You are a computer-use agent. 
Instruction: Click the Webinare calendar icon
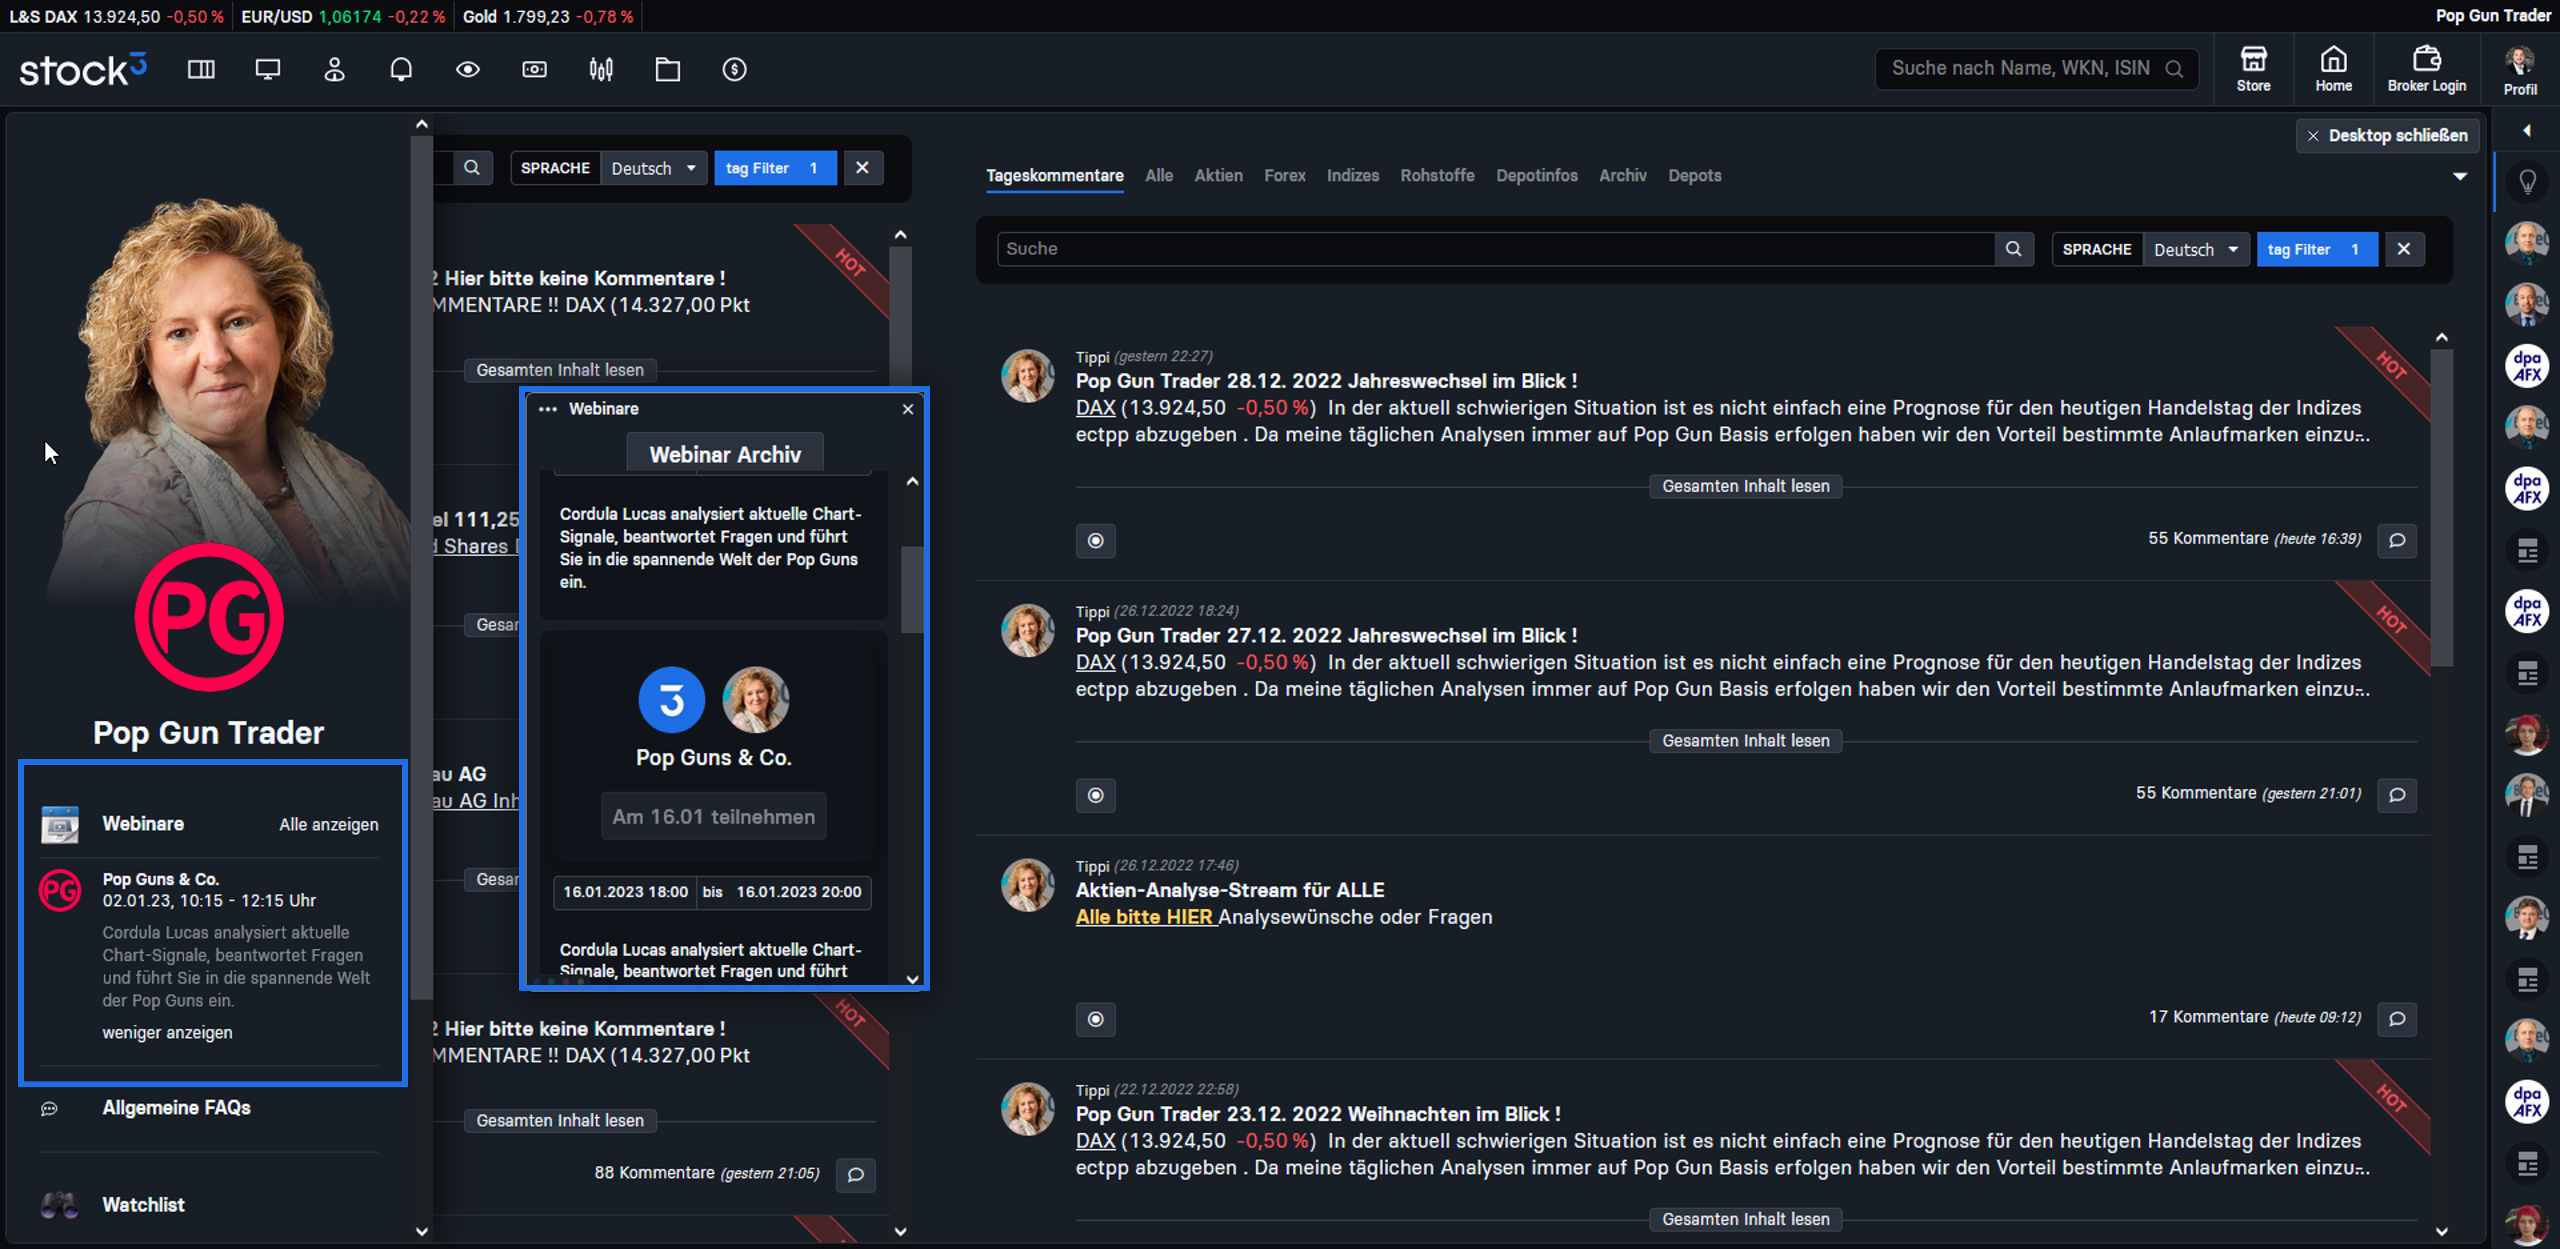click(59, 824)
